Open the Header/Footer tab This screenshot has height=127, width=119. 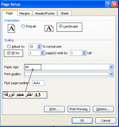tap(45, 13)
